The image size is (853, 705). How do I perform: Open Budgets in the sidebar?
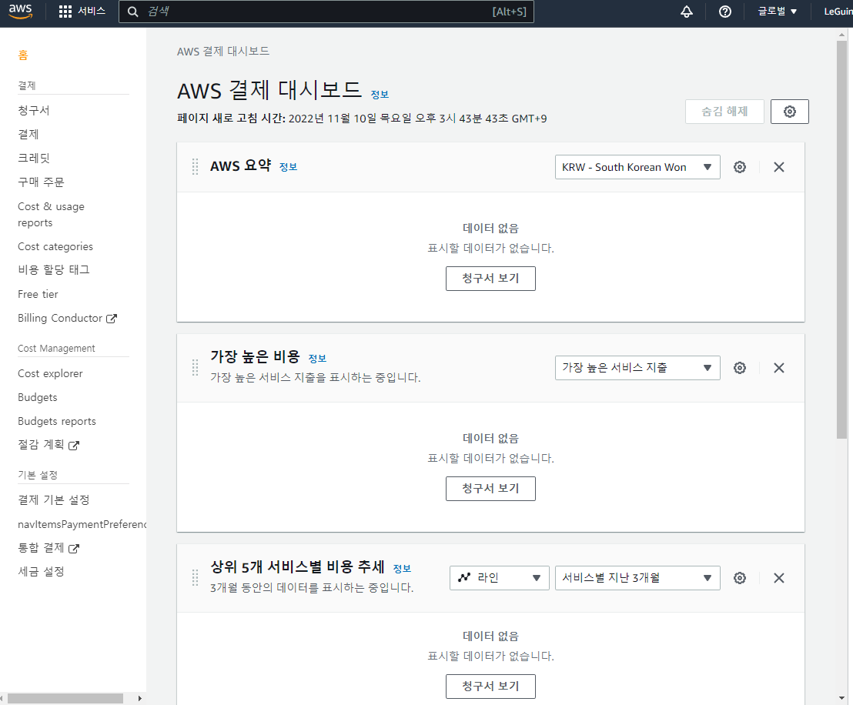coord(37,398)
